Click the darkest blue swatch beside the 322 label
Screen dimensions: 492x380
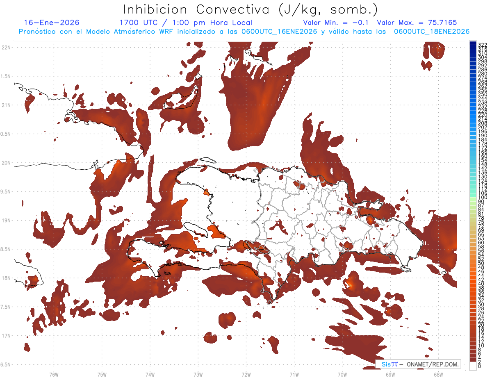tap(473, 43)
